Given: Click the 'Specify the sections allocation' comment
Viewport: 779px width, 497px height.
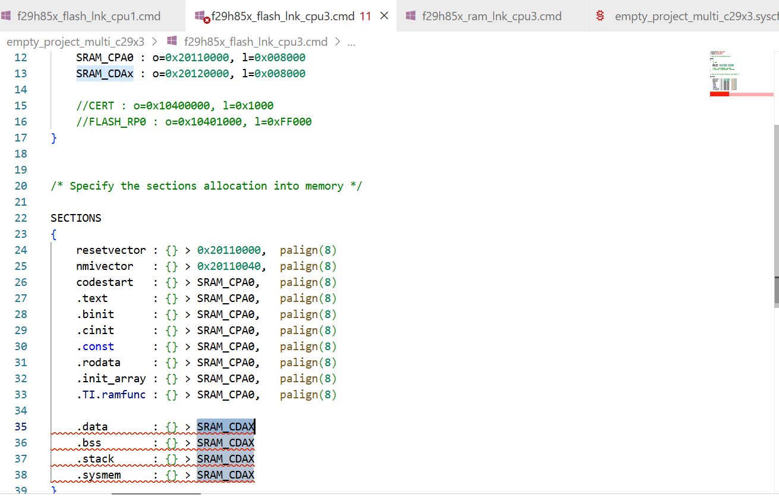Looking at the screenshot, I should pos(206,185).
